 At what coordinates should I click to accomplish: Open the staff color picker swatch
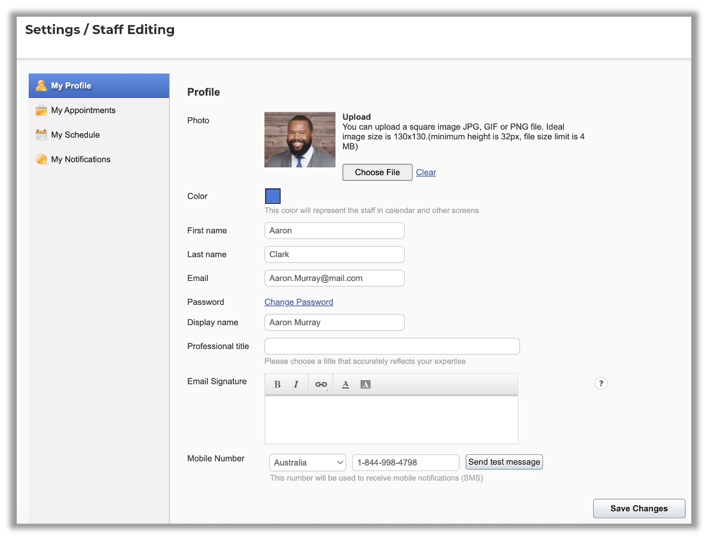click(x=273, y=196)
